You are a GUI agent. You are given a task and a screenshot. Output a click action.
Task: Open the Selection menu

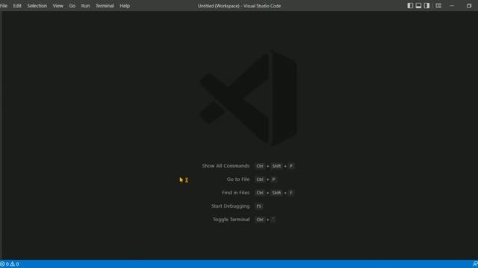click(x=37, y=6)
